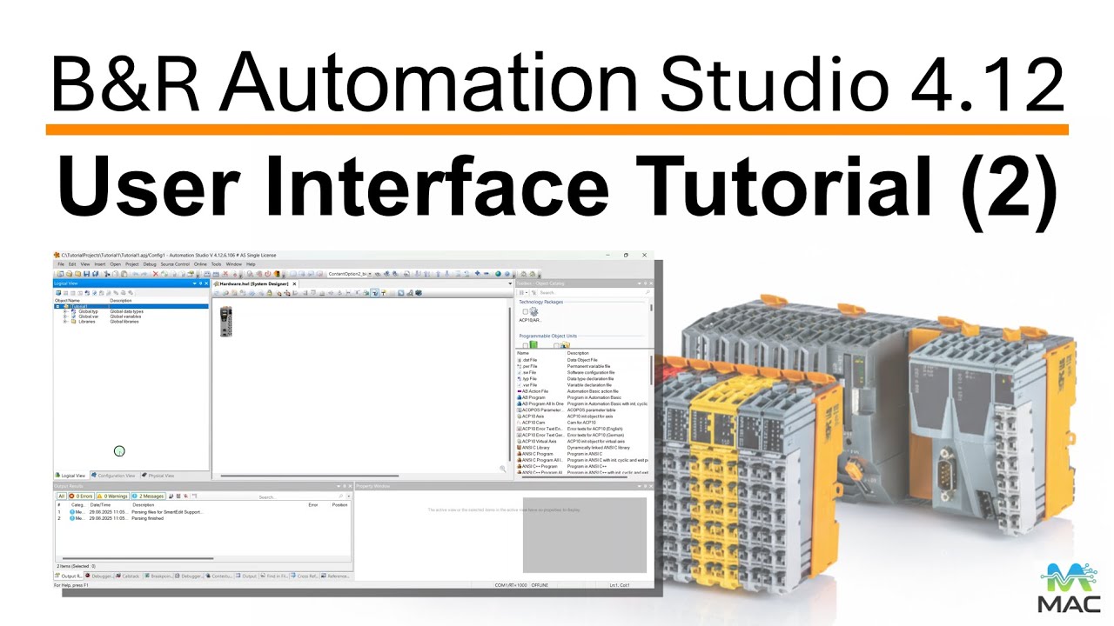
Task: Click the red X delete icon
Action: tap(155, 274)
